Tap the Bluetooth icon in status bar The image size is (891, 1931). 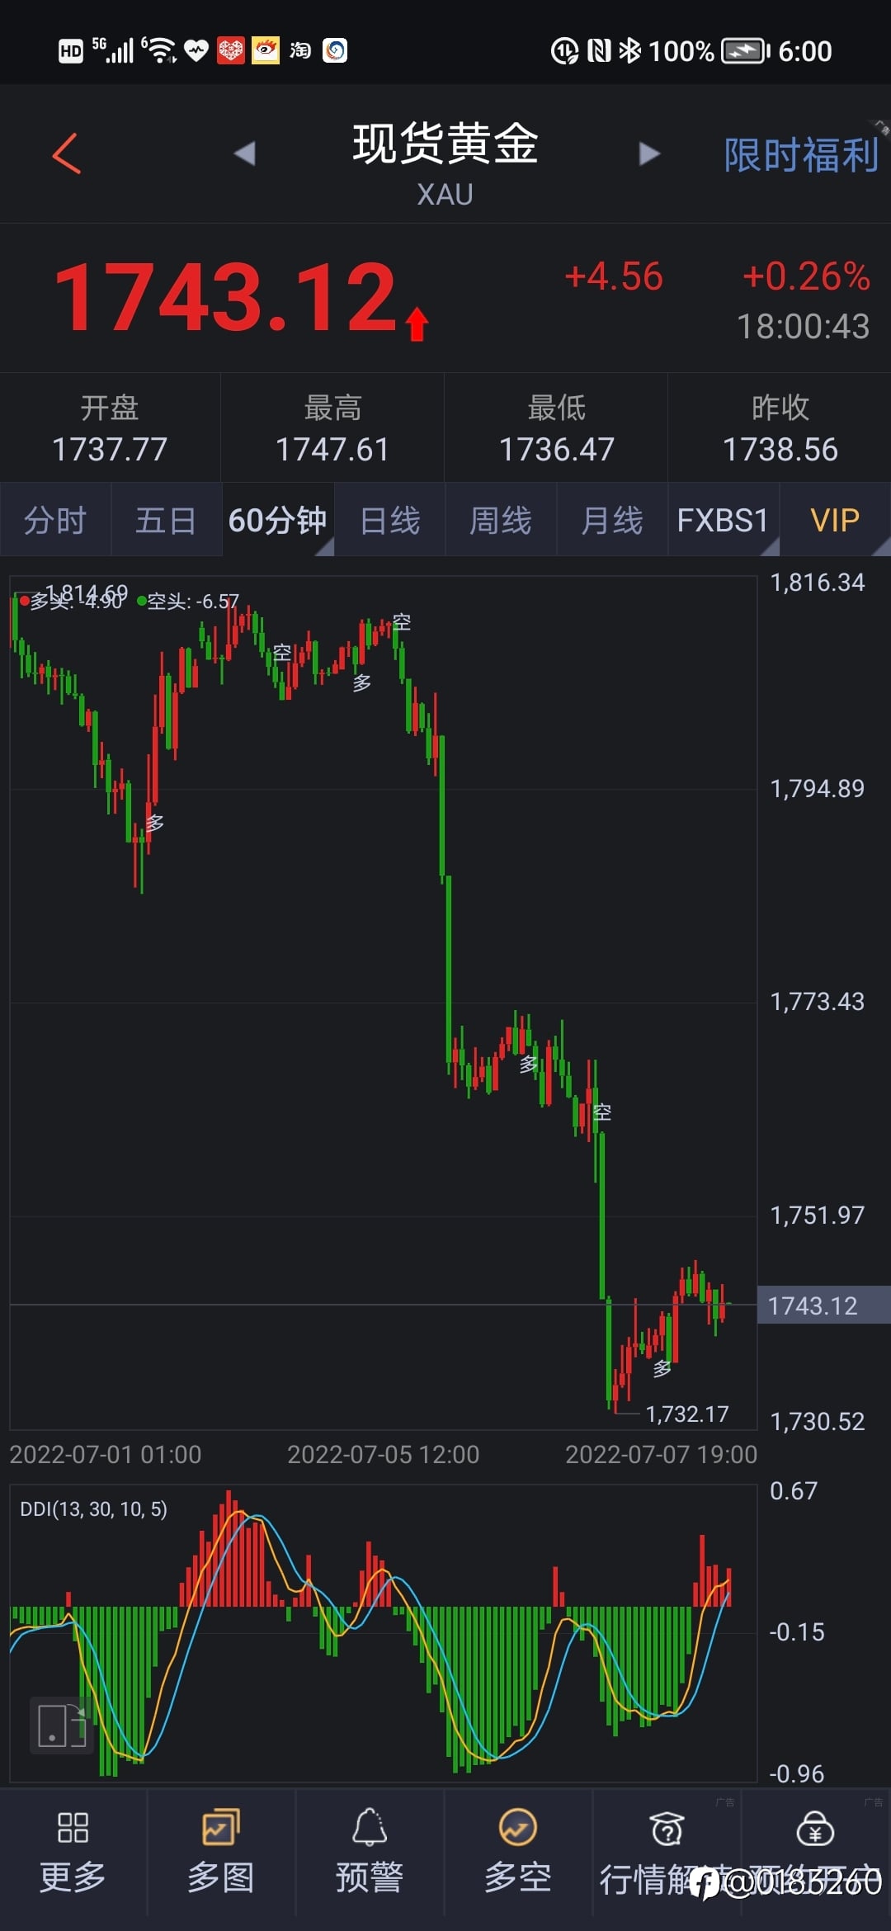coord(630,51)
